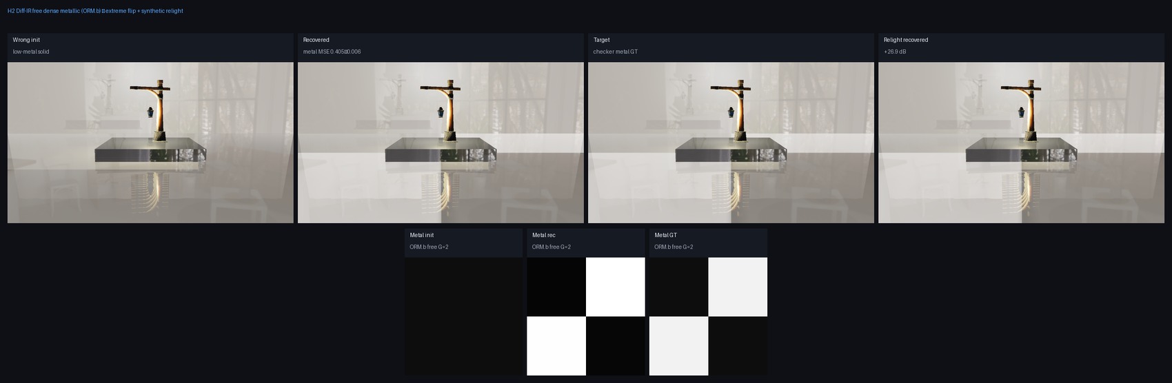Select the Metal GT checker map

[x=708, y=316]
